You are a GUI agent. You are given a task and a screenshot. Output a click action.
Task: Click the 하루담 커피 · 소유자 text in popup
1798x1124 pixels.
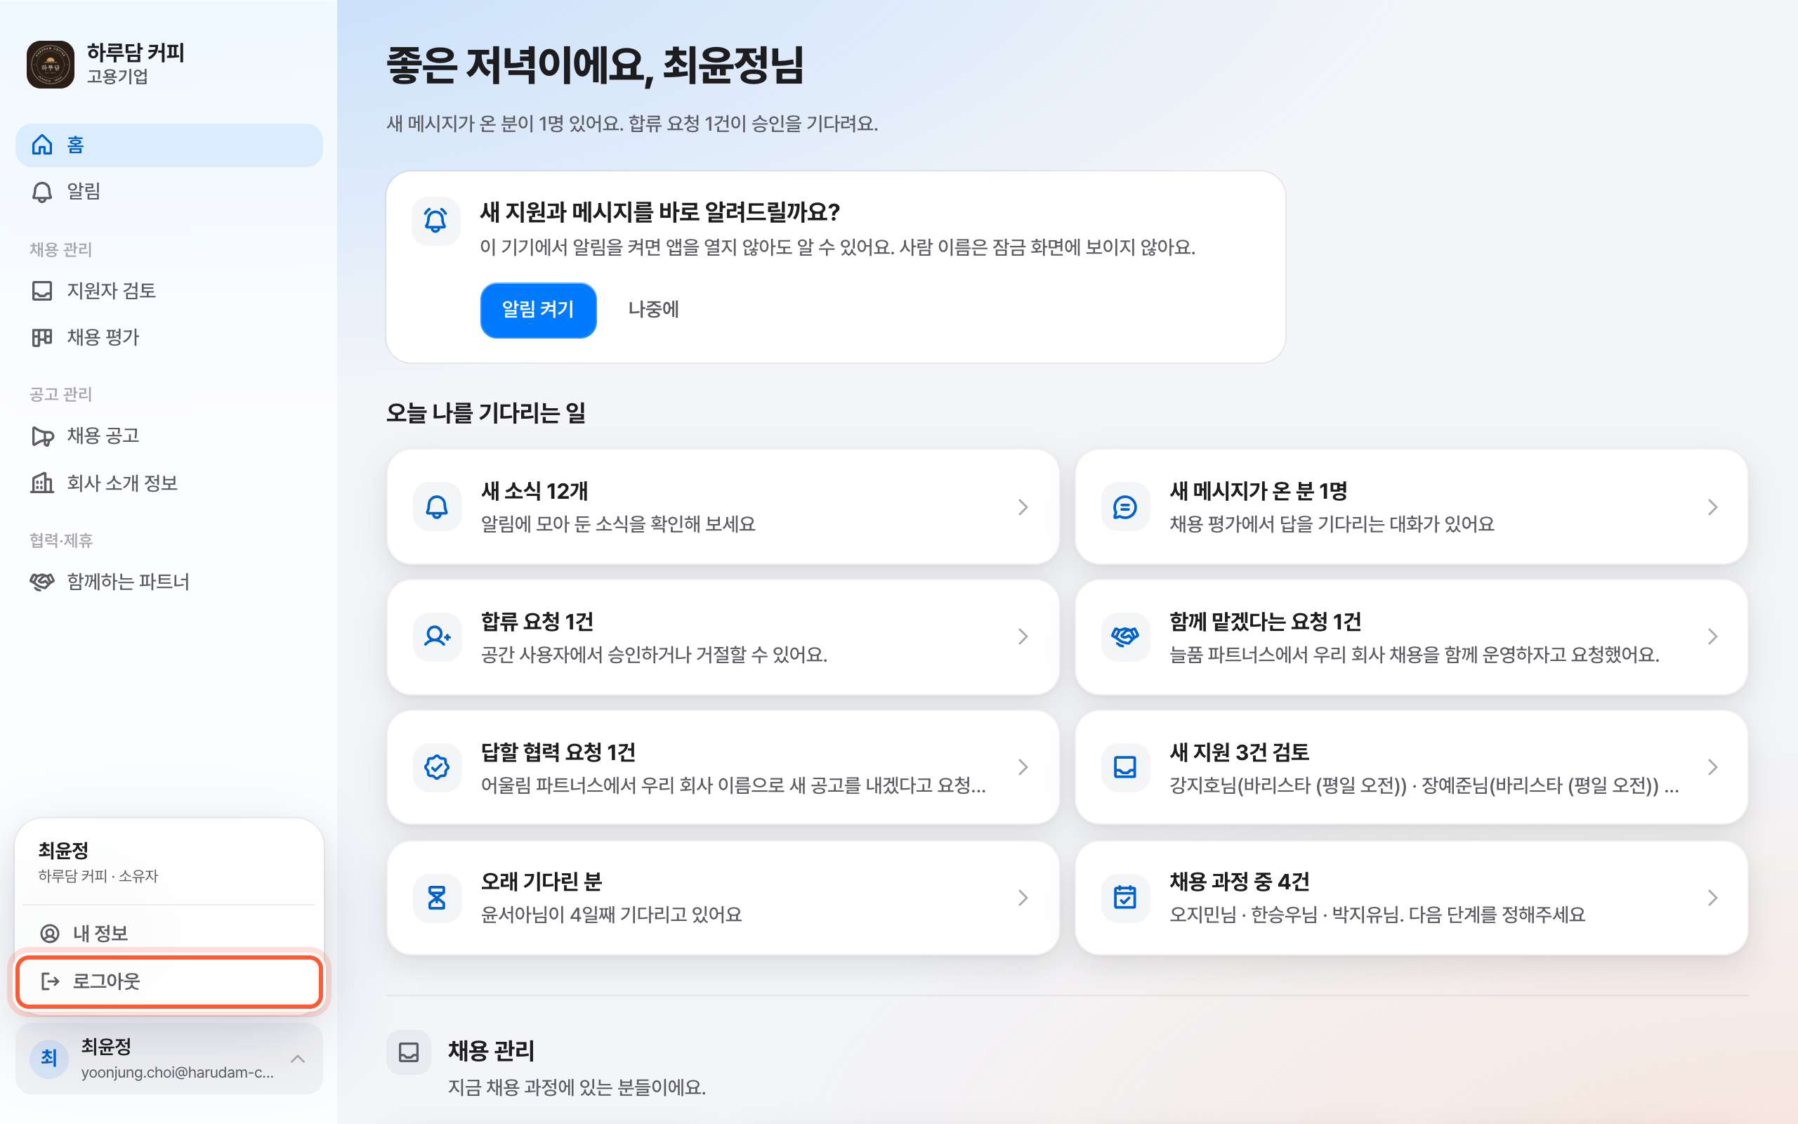pos(98,877)
